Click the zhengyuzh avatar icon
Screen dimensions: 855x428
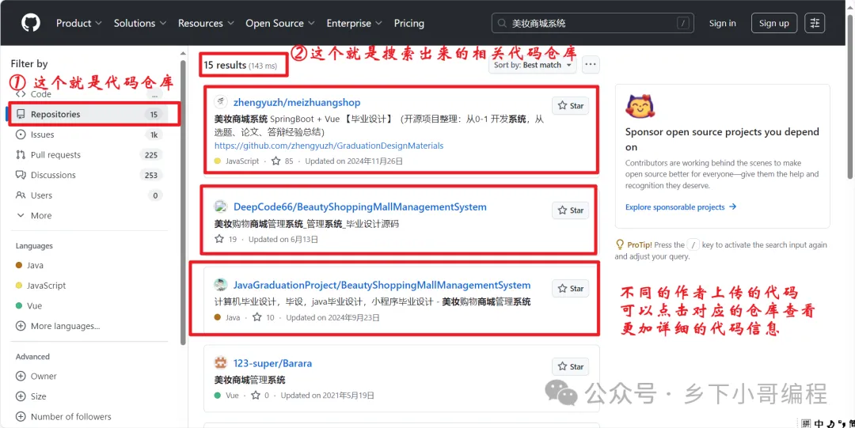(221, 103)
